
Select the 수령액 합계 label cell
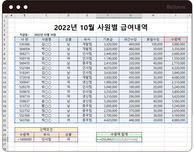[119, 134]
